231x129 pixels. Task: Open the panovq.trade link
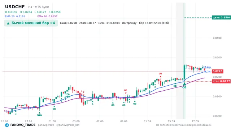pos(46,125)
